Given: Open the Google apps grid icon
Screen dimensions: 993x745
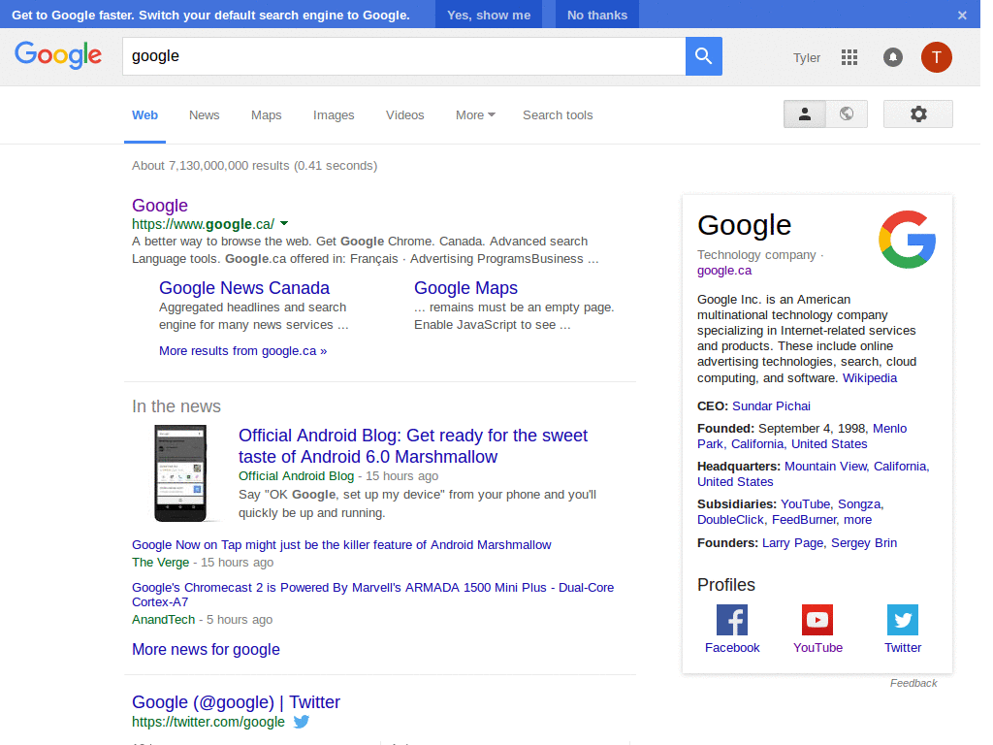Looking at the screenshot, I should (x=849, y=57).
